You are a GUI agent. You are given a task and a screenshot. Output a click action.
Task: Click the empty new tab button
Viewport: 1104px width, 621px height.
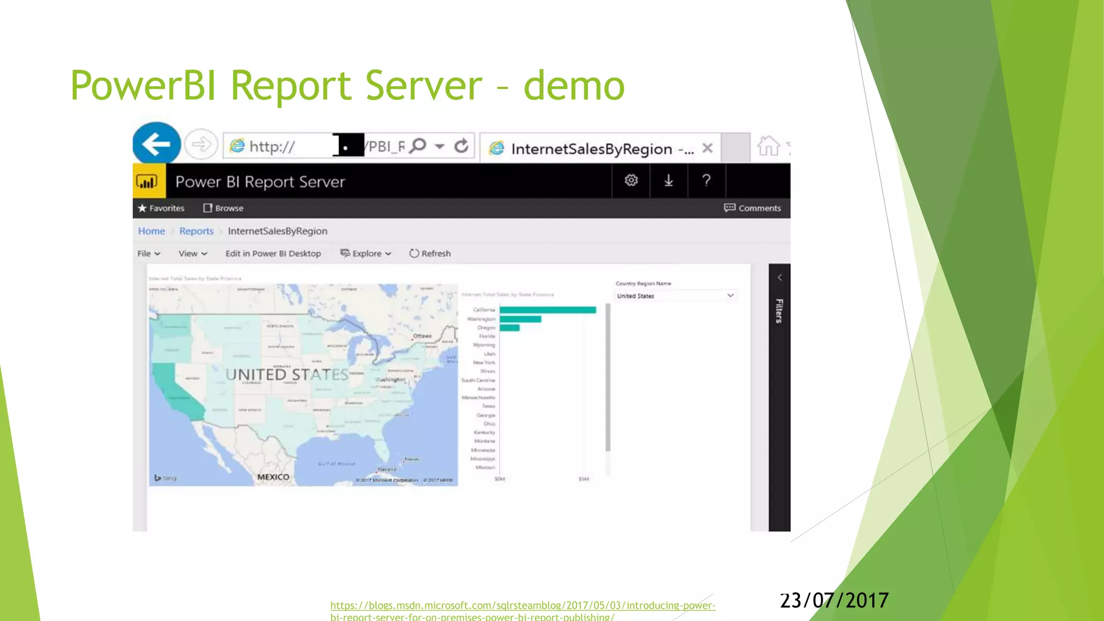(735, 148)
